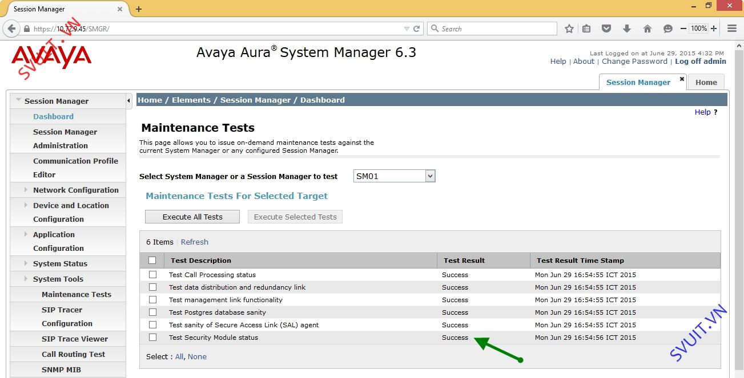Expand Application Configuration in sidebar
The width and height of the screenshot is (744, 378).
pyautogui.click(x=26, y=234)
